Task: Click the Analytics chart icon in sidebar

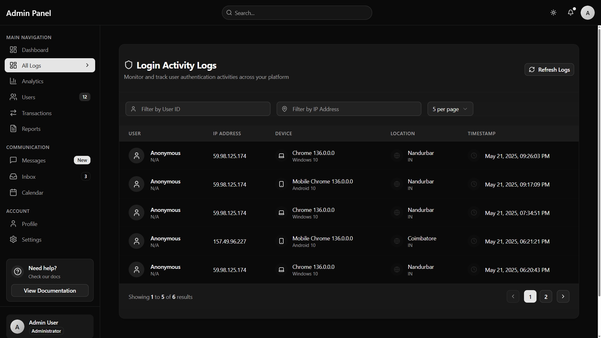Action: pos(13,81)
